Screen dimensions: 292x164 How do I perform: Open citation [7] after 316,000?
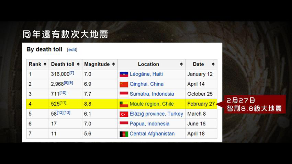coord(72,73)
